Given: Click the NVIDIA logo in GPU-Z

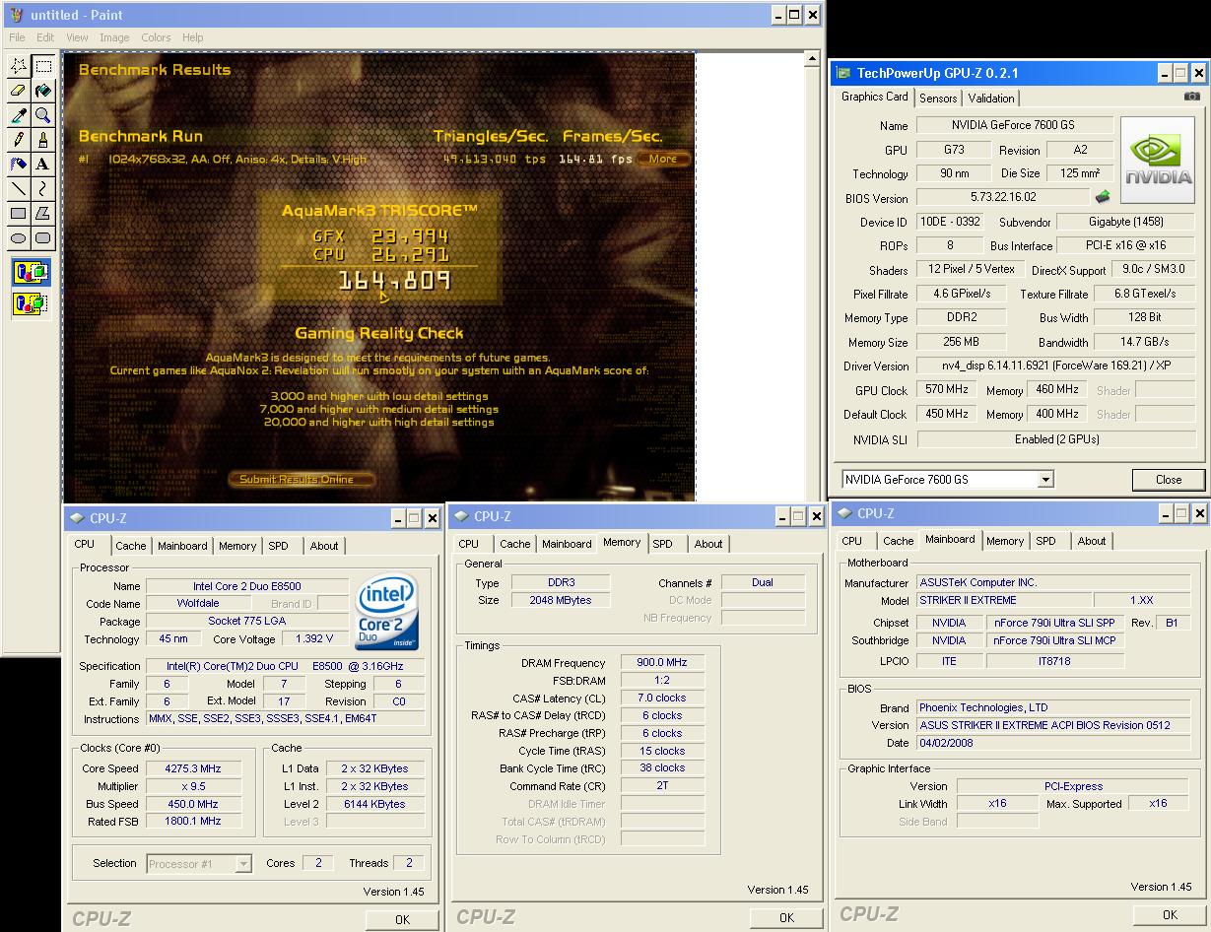Looking at the screenshot, I should pos(1156,161).
